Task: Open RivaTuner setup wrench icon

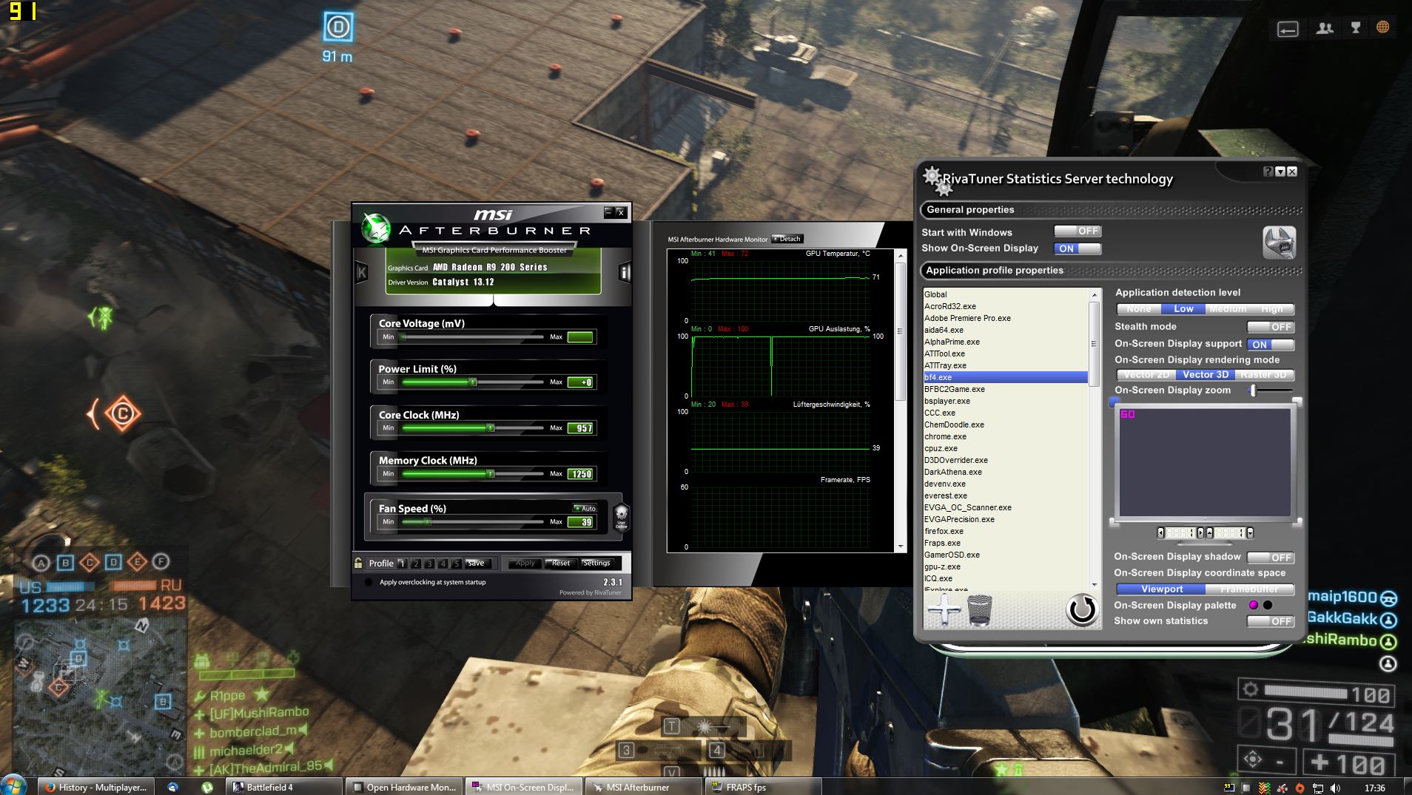Action: click(x=1279, y=243)
